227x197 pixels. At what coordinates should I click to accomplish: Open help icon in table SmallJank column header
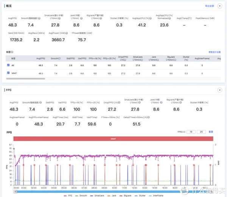tap(142, 60)
